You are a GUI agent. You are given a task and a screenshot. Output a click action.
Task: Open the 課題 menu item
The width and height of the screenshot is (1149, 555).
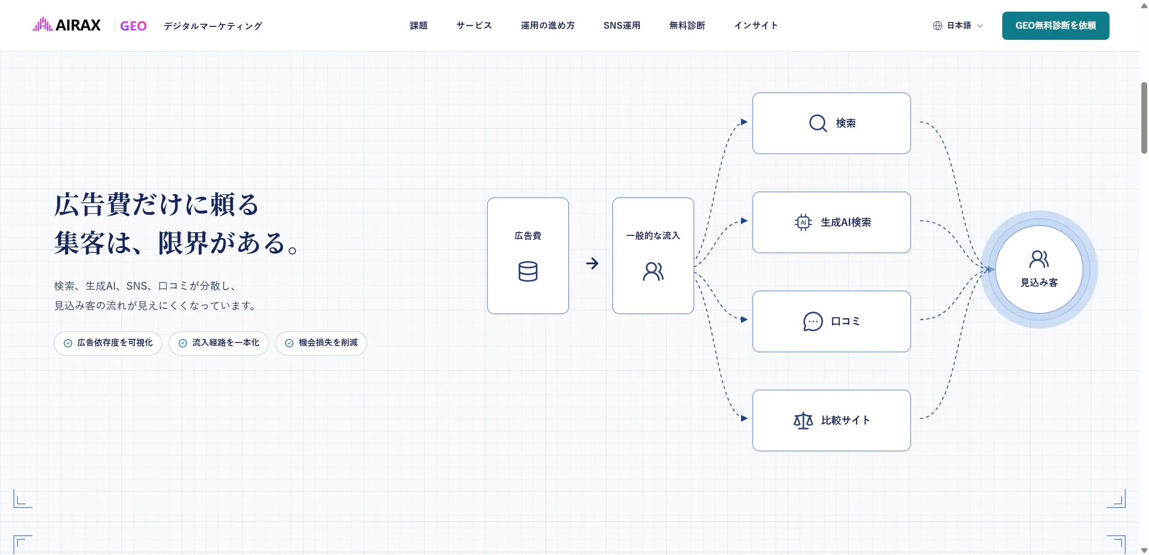(x=419, y=26)
